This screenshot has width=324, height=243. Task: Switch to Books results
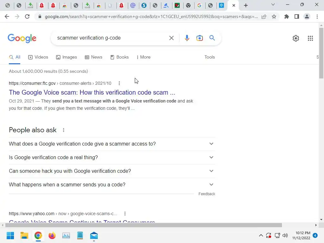pyautogui.click(x=119, y=57)
